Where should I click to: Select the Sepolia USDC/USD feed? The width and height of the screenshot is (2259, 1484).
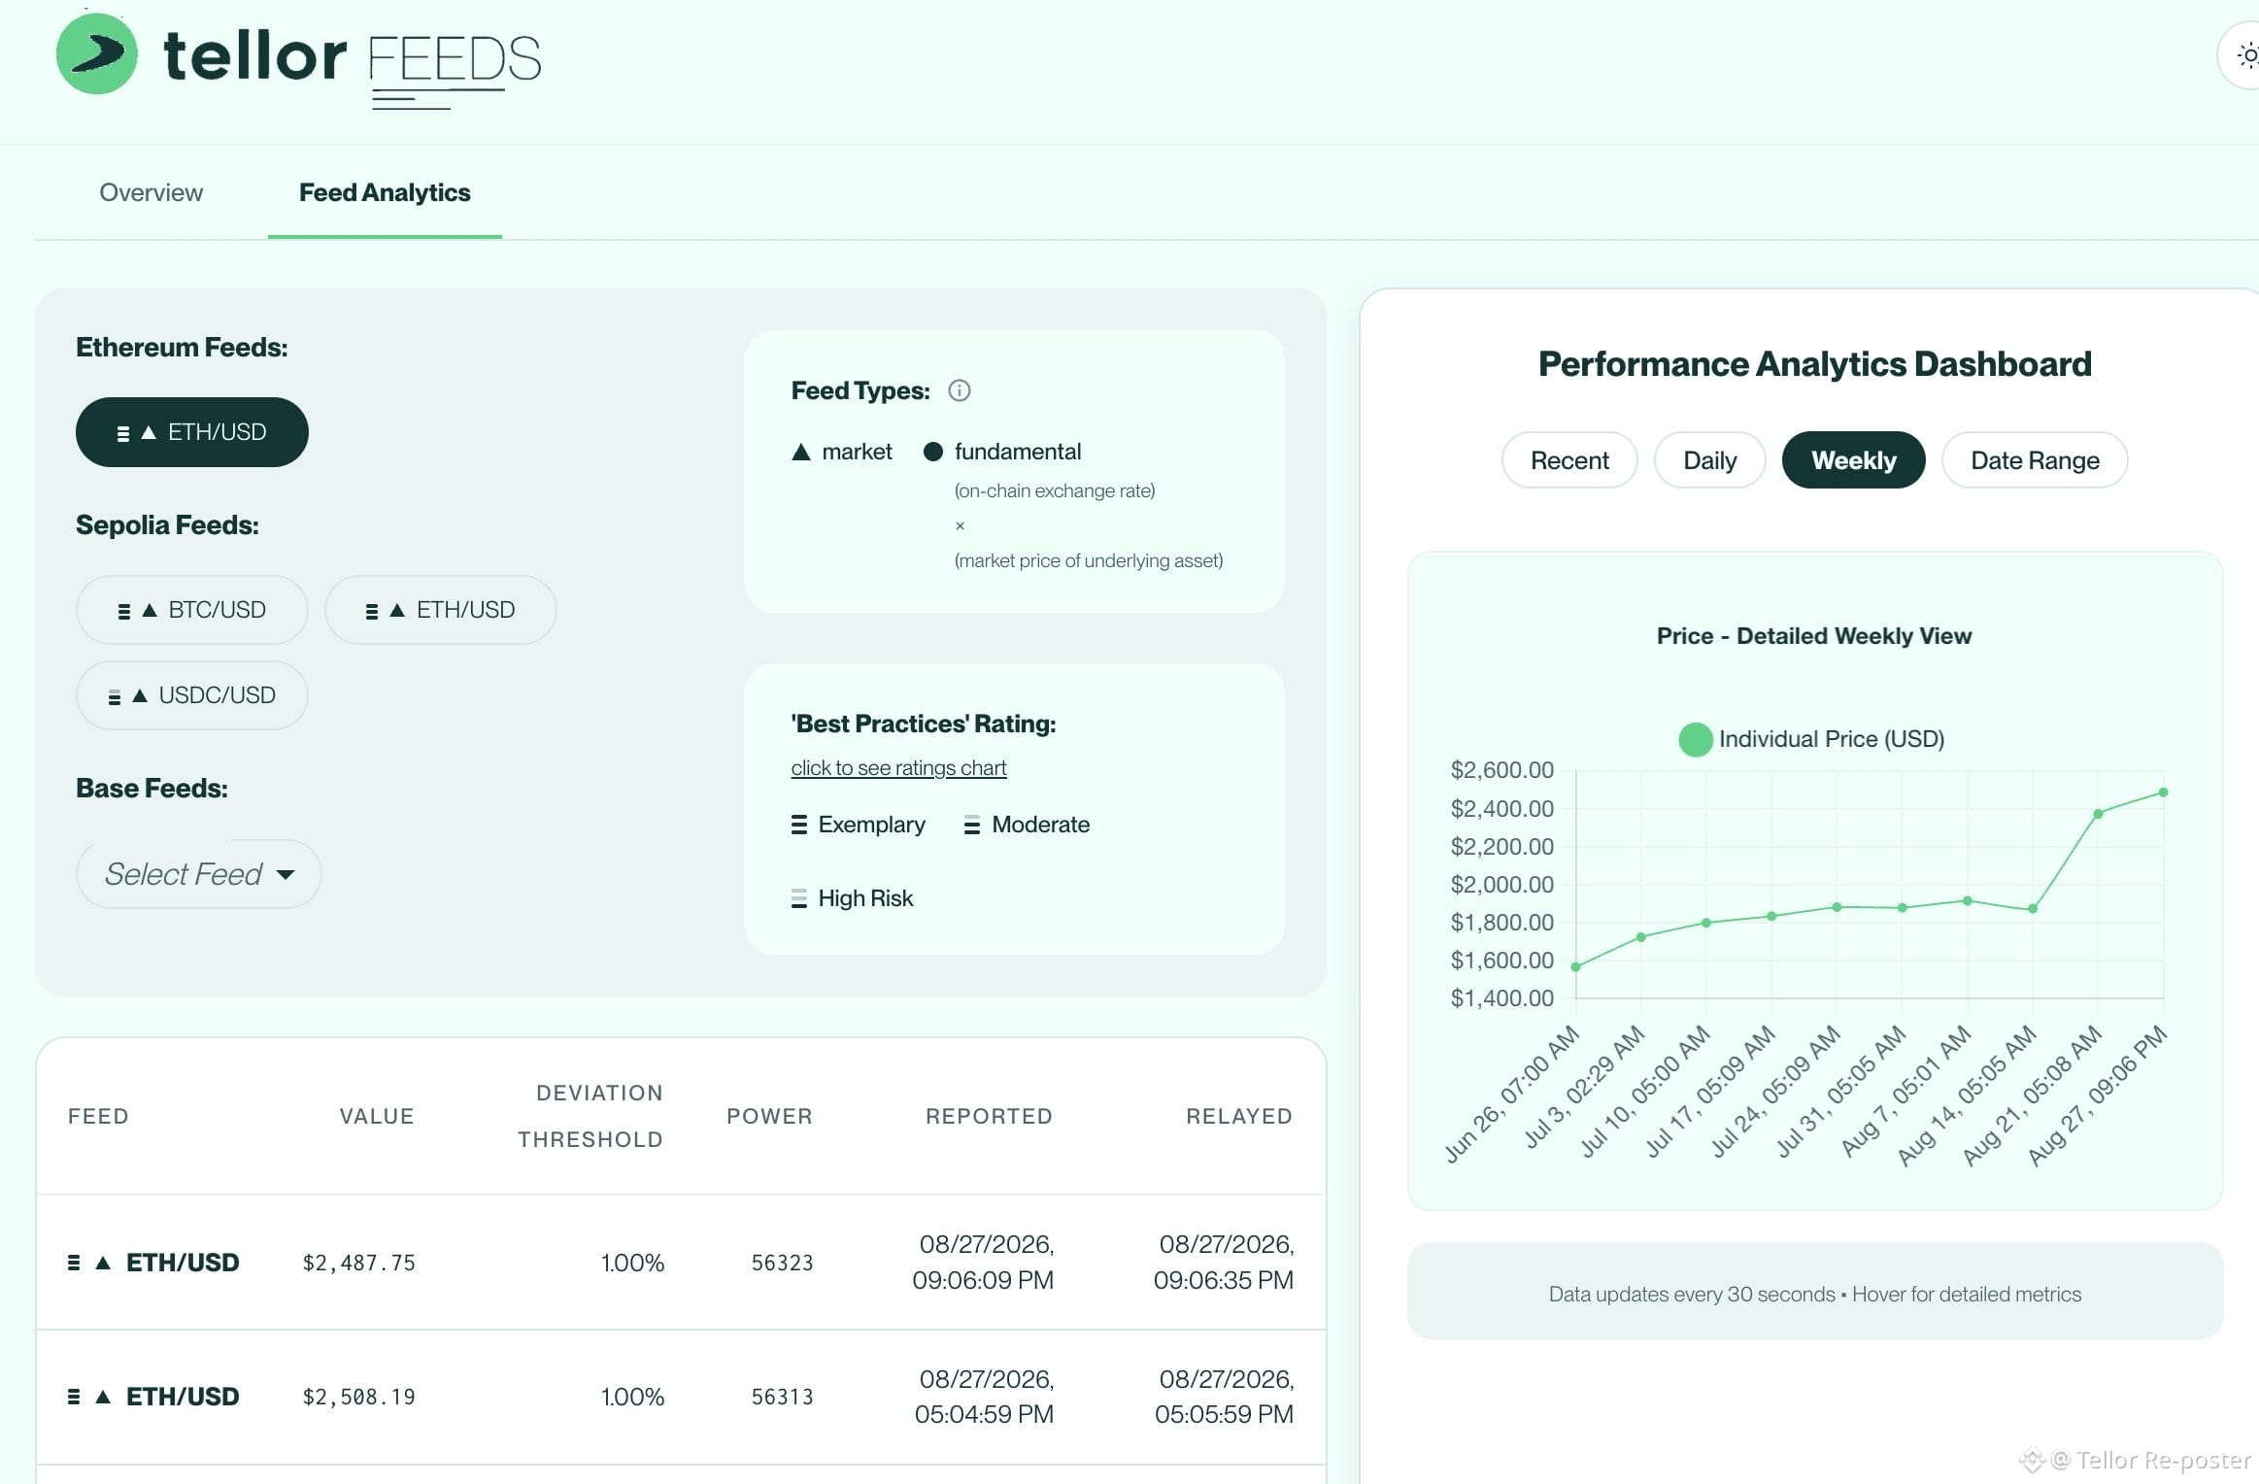coord(192,695)
